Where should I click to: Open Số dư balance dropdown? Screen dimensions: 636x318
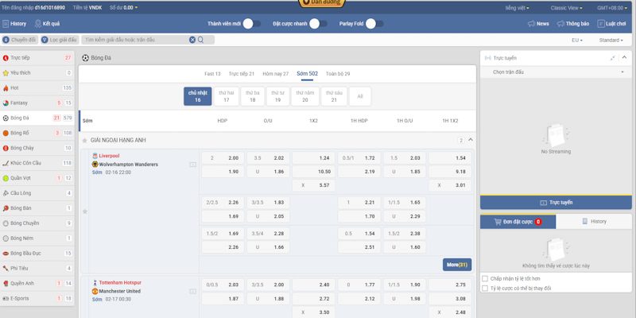click(123, 7)
